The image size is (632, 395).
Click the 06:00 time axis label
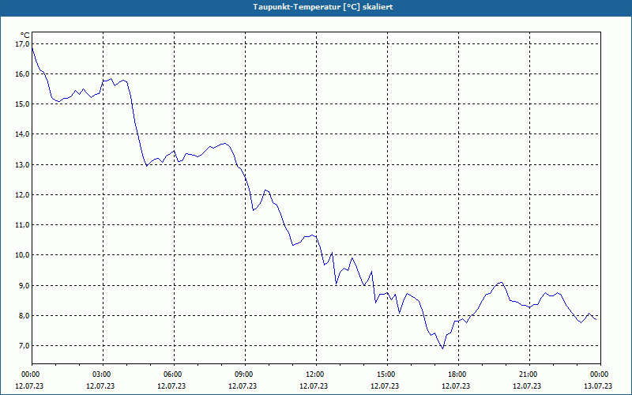coord(173,374)
